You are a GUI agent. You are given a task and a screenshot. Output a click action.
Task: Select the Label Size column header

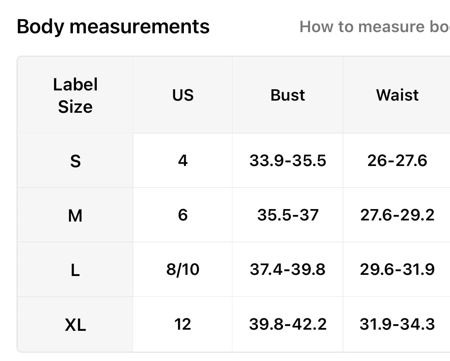(75, 96)
